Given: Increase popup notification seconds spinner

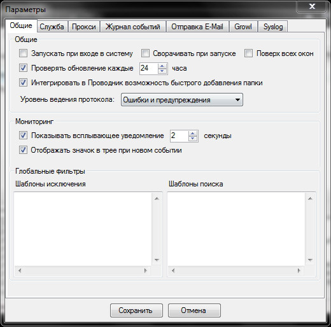Looking at the screenshot, I should tap(193, 134).
